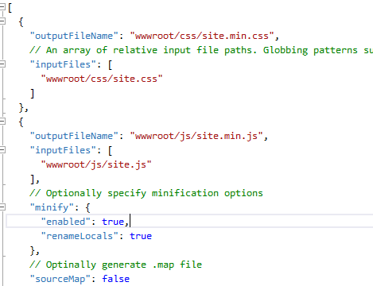Click the first outputFileName key
Image resolution: width=373 pixels, height=286 pixels.
[74, 36]
